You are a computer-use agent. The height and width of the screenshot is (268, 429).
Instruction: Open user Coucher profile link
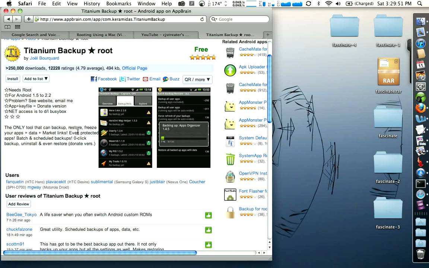tap(197, 182)
